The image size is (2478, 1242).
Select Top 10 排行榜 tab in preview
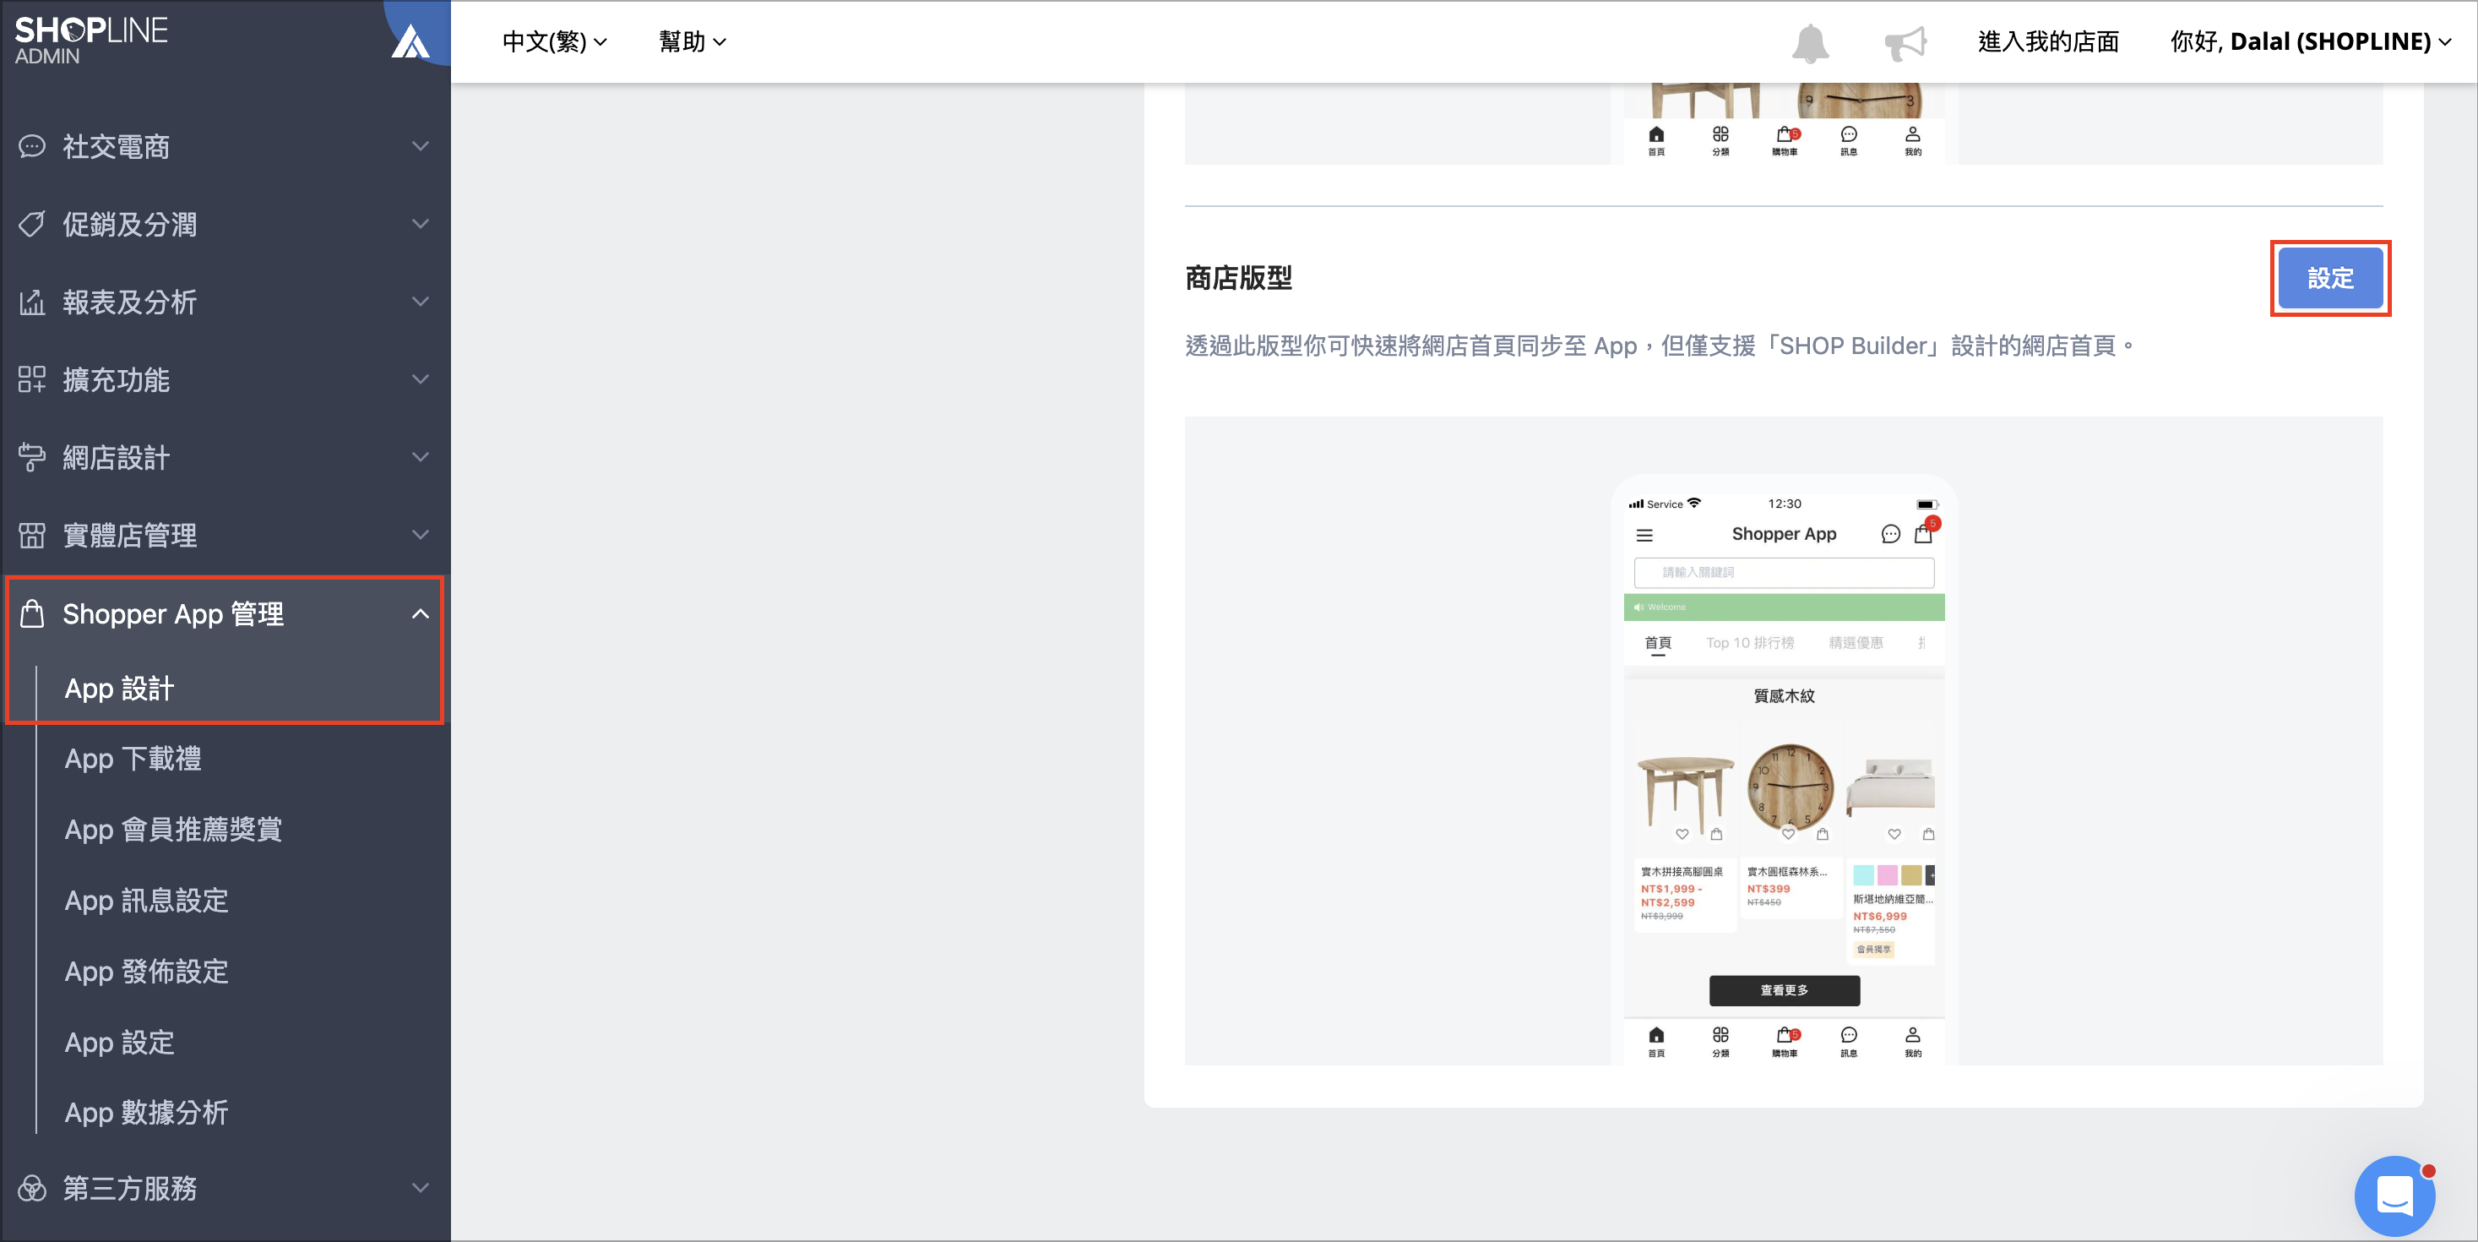[x=1750, y=643]
